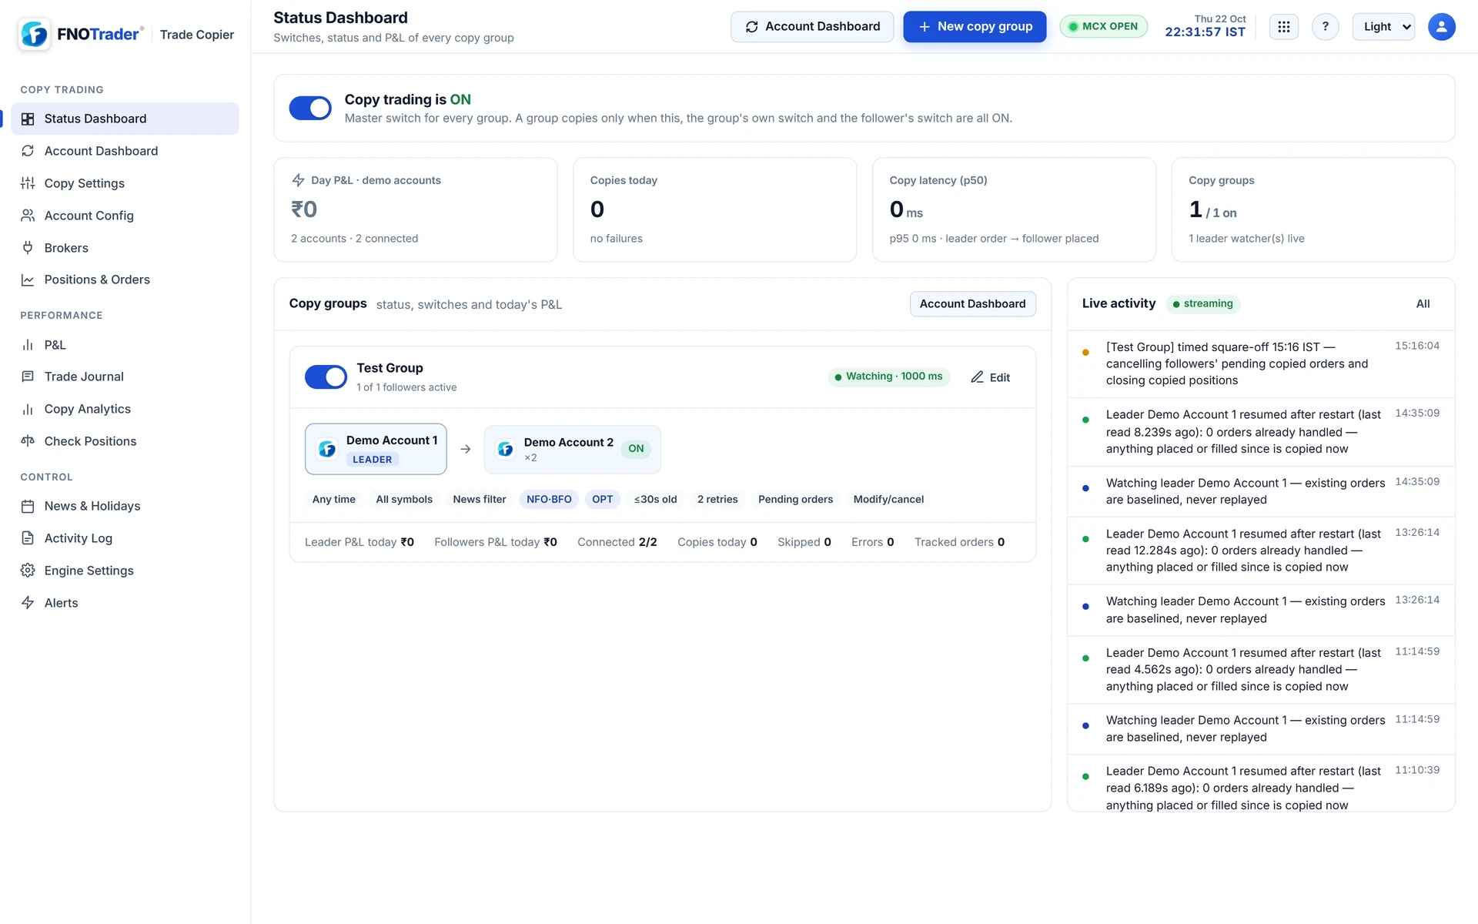Click Account Dashboard button in Copy groups panel
The image size is (1478, 924).
tap(972, 304)
